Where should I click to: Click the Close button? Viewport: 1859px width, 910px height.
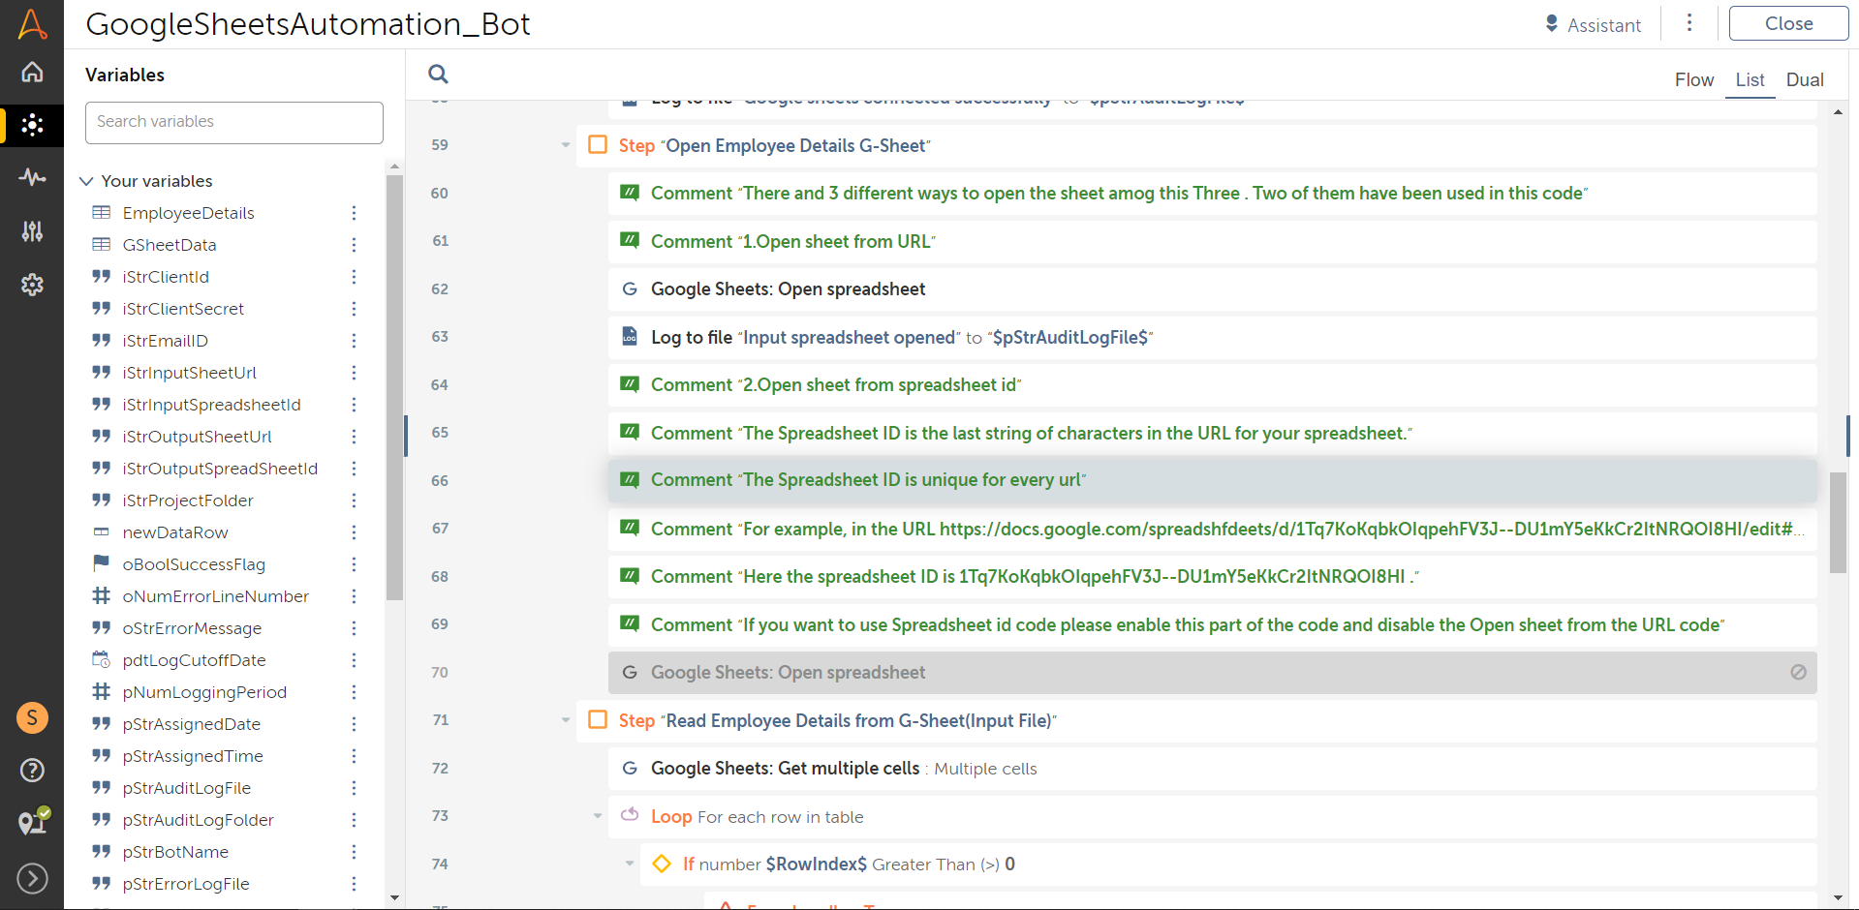pyautogui.click(x=1787, y=24)
